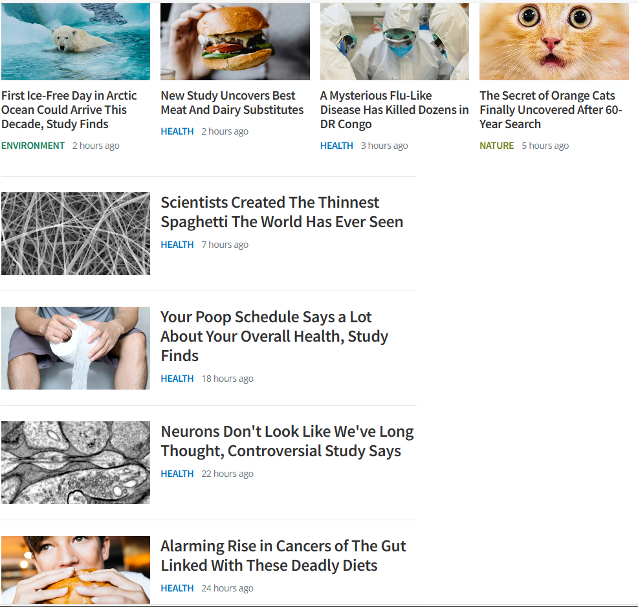
Task: Open the nanofiber spaghetti microscope image
Action: (x=76, y=234)
